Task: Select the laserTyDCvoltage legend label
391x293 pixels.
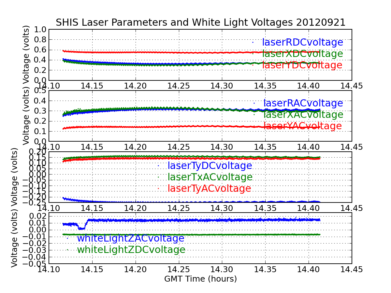Action: click(x=210, y=166)
